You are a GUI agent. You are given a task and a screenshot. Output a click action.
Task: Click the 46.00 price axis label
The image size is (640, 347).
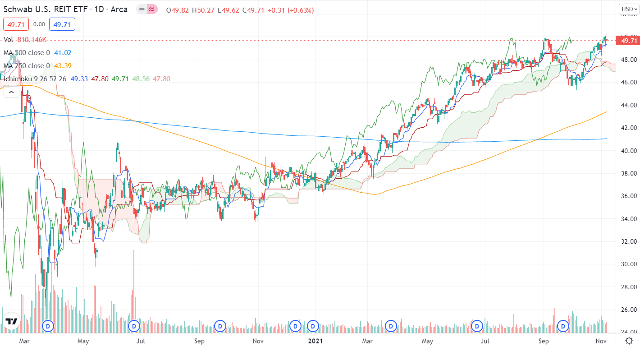[x=628, y=83]
